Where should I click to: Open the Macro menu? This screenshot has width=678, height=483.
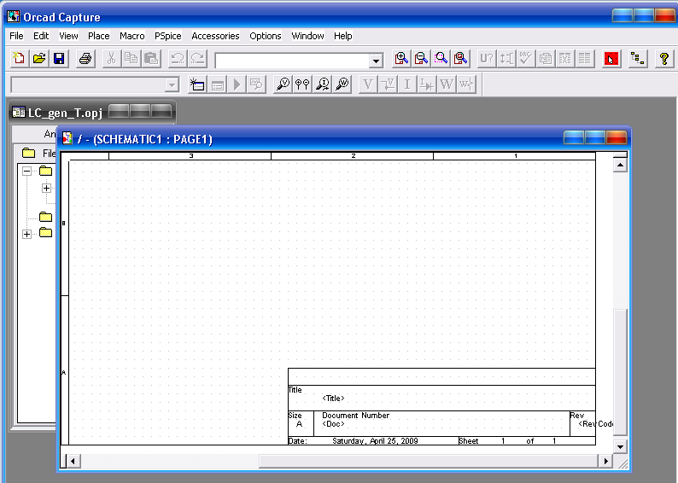(132, 36)
